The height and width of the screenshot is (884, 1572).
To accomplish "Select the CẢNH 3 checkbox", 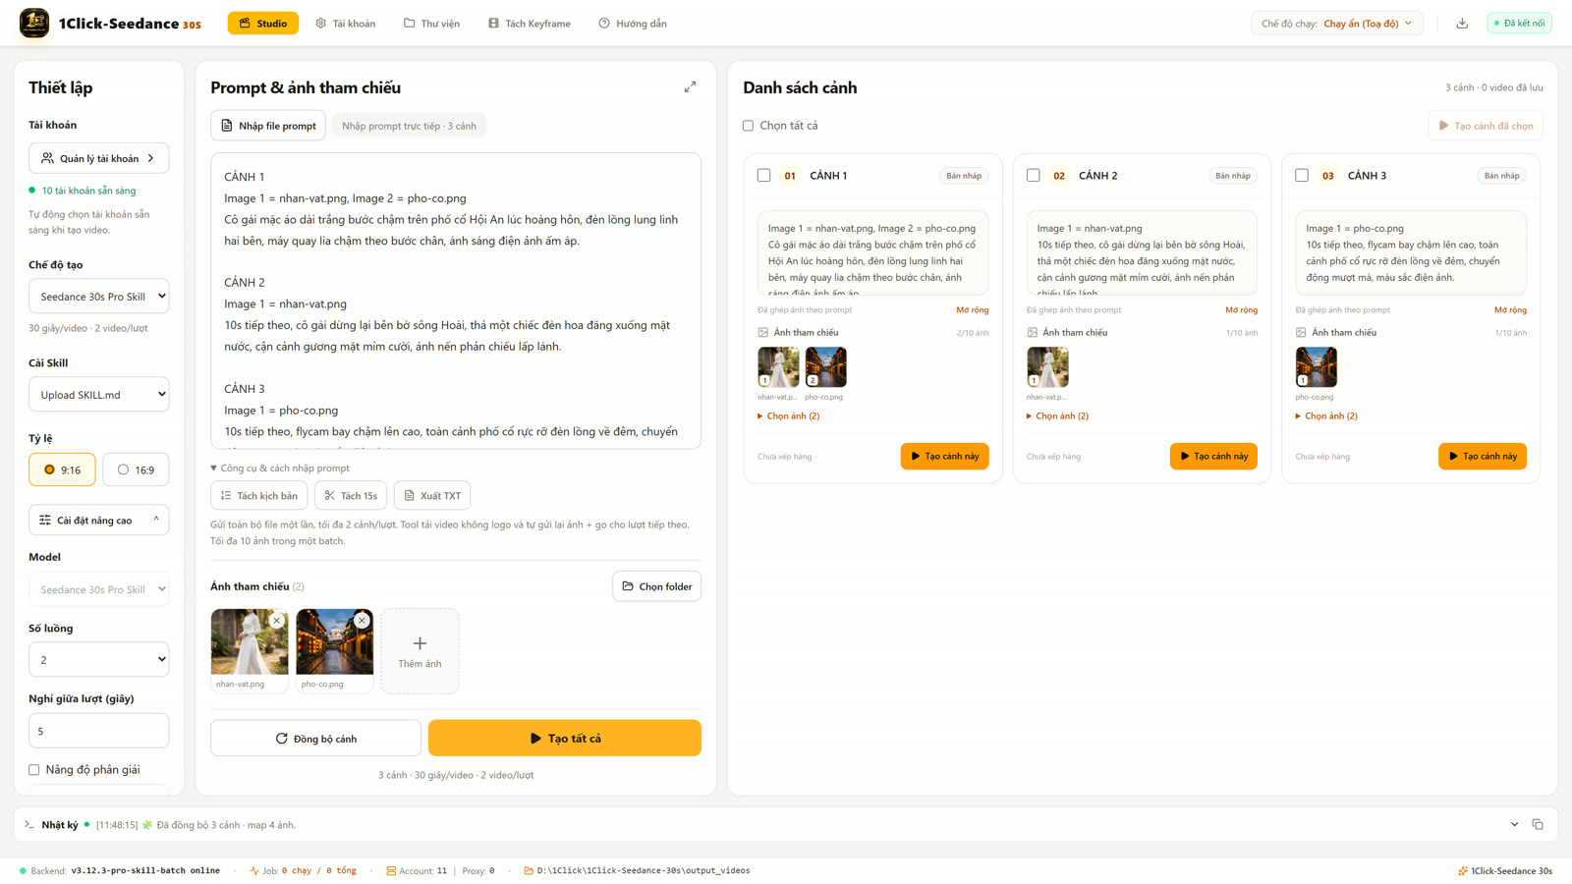I will click(x=1302, y=176).
